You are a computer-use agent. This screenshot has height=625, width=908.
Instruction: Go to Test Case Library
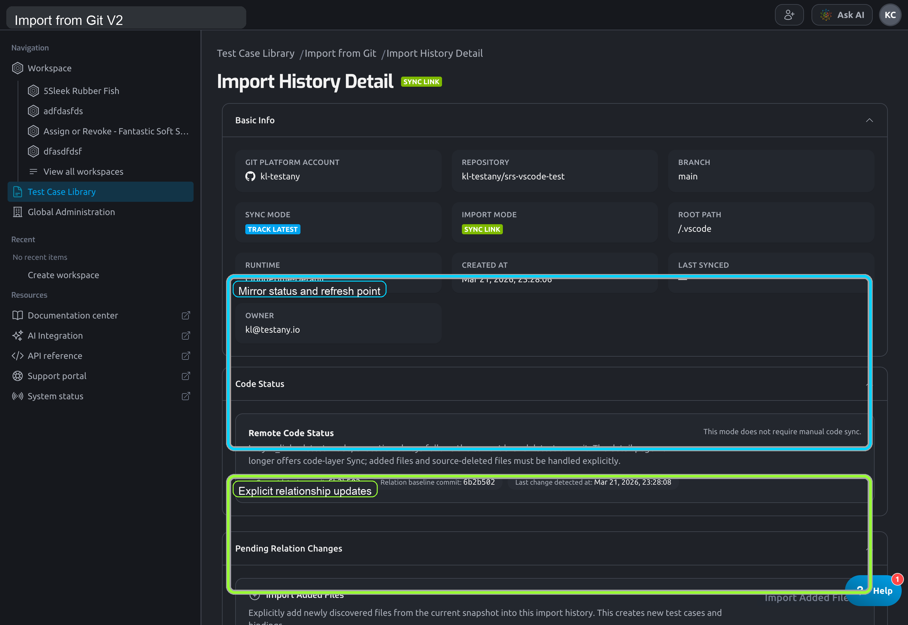pyautogui.click(x=101, y=192)
